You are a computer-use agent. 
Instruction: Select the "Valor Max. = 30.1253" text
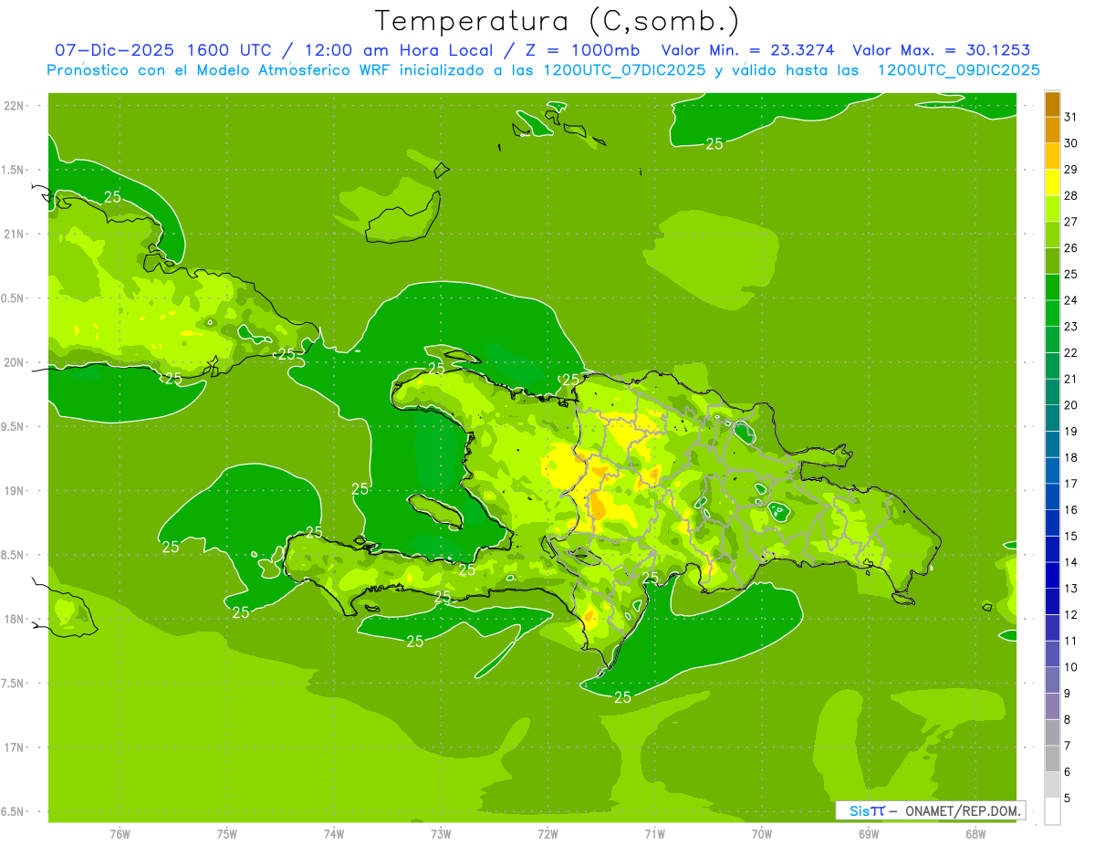point(941,50)
